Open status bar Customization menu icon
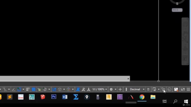This screenshot has height=107, width=191. point(188,89)
